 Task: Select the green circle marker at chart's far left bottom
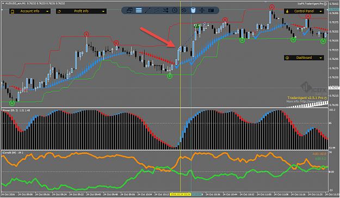[12, 103]
